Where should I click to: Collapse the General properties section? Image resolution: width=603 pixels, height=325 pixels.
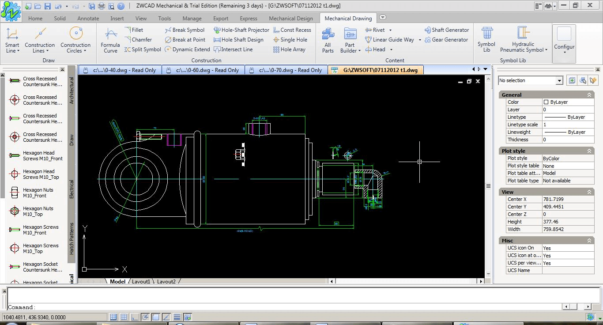589,95
